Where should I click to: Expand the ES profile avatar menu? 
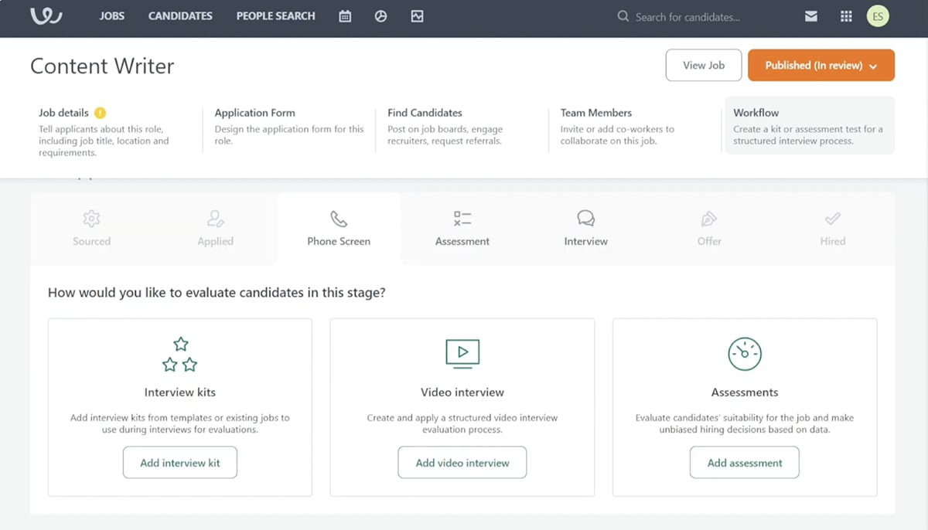[878, 15]
